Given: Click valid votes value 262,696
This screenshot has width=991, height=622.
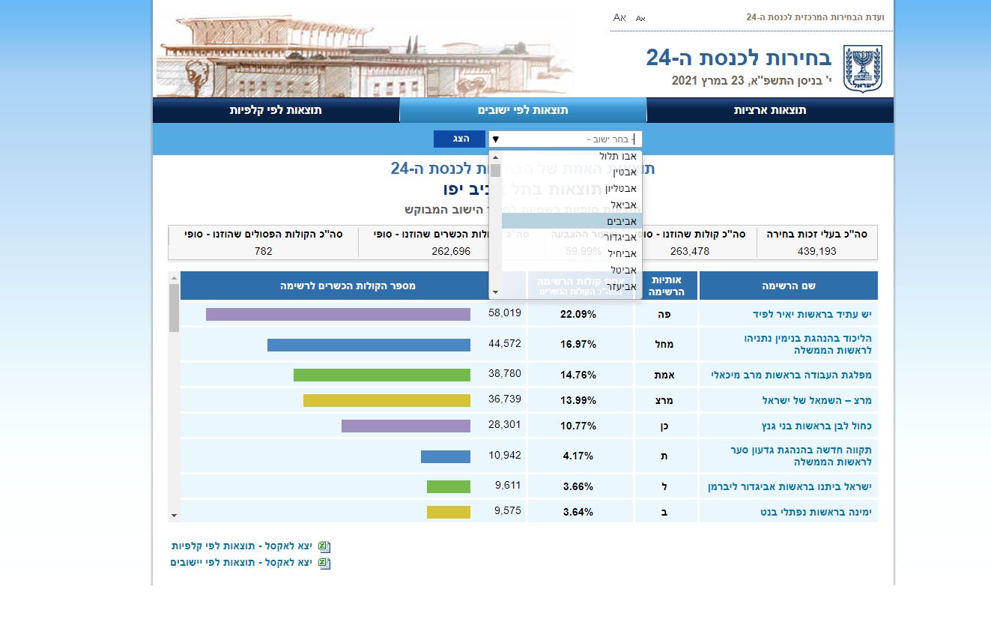Looking at the screenshot, I should click(x=451, y=251).
